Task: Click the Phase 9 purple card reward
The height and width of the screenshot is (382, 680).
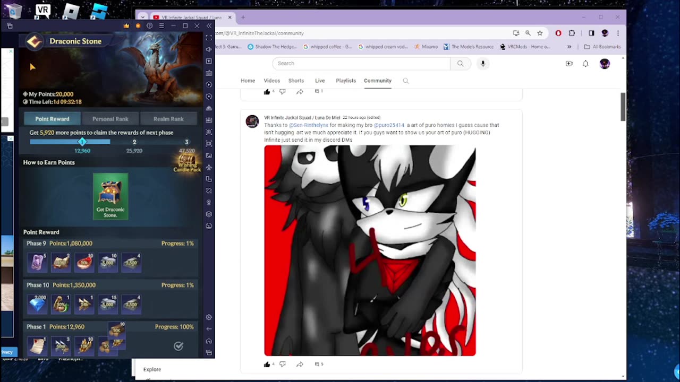Action: coord(37,262)
